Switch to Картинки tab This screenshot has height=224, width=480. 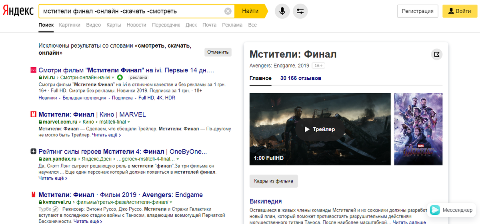tap(70, 25)
